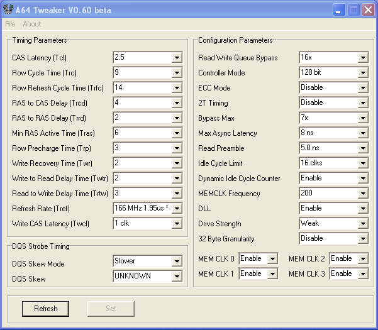This screenshot has height=330, width=378.
Task: Open RAS to CAS Delay (Trcd) dropdown
Action: click(x=177, y=103)
